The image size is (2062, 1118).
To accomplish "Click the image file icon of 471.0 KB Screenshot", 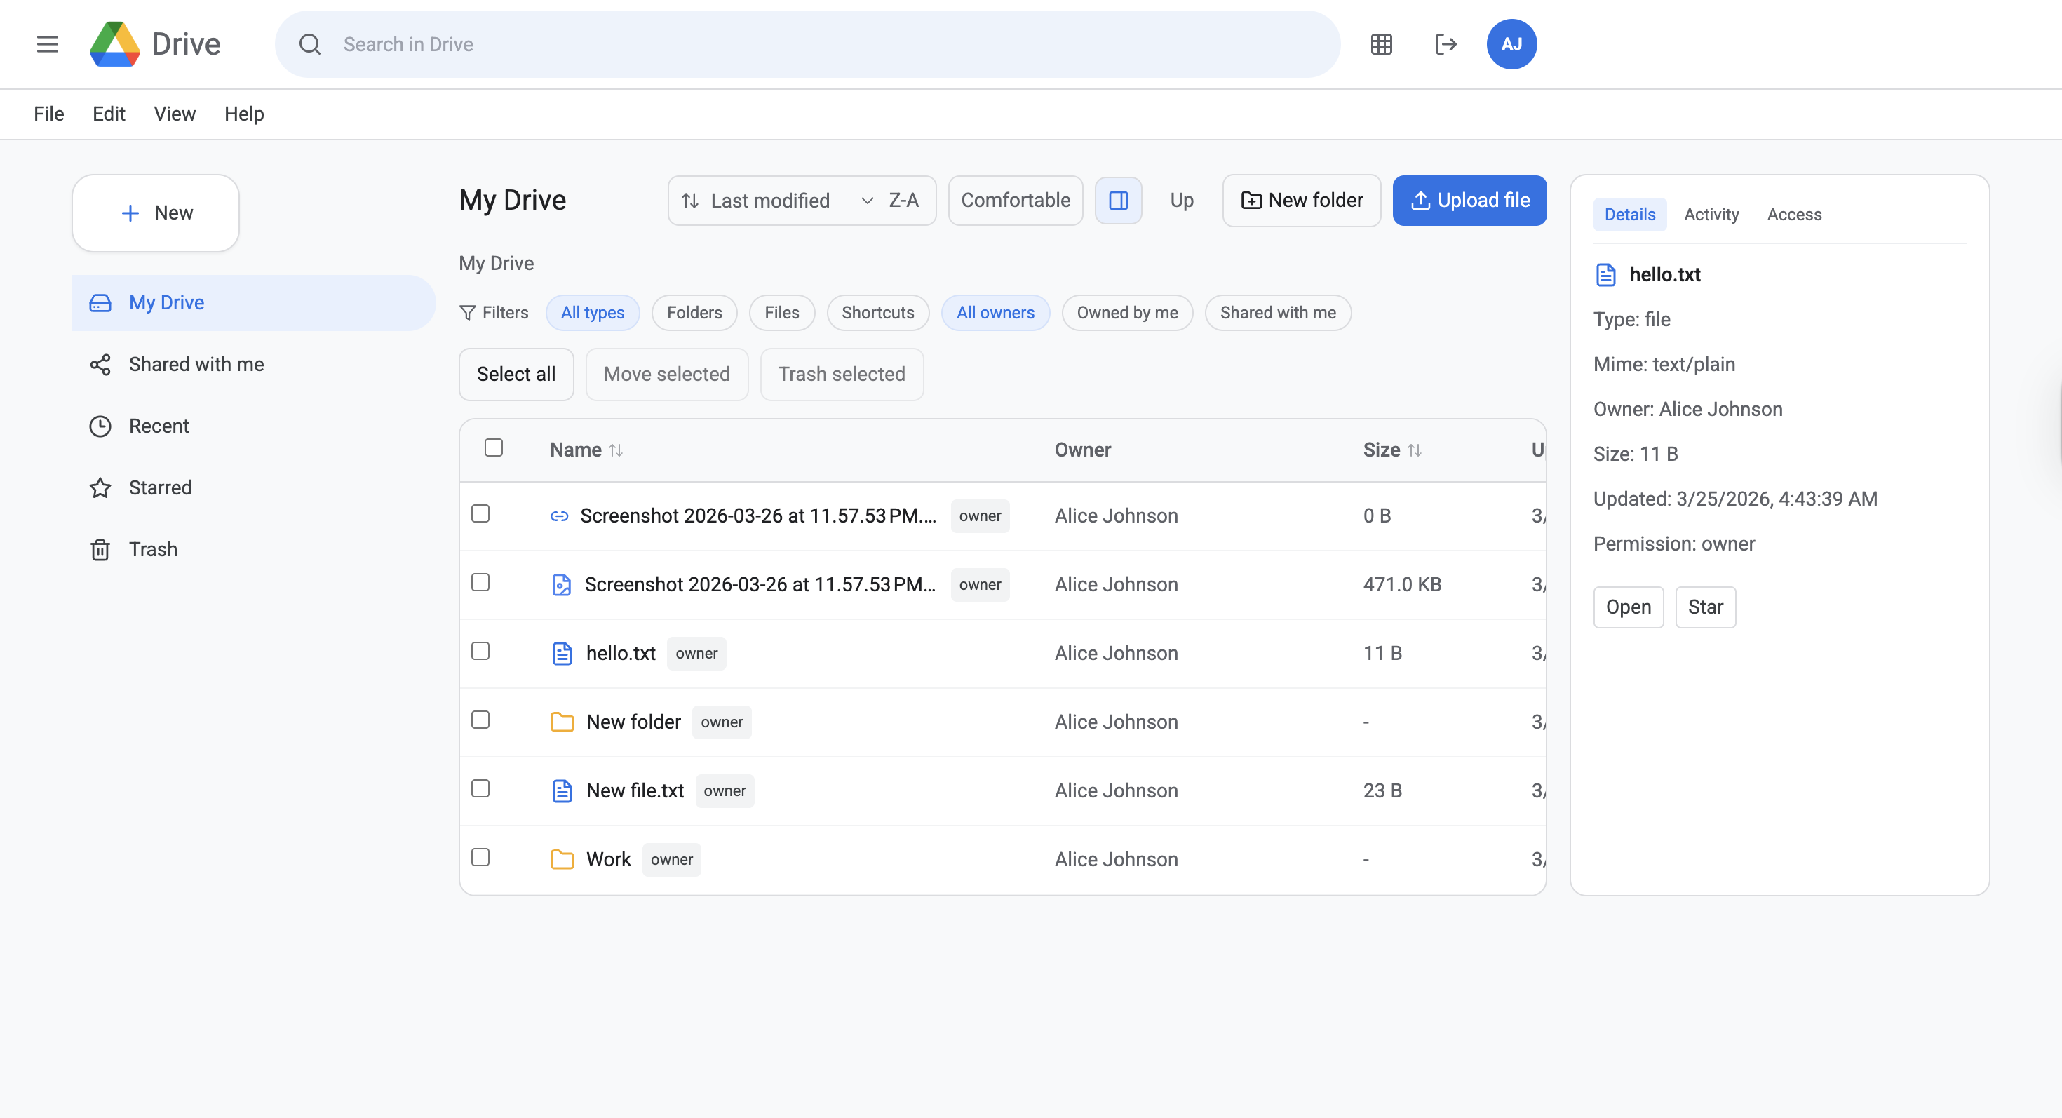I will tap(562, 585).
